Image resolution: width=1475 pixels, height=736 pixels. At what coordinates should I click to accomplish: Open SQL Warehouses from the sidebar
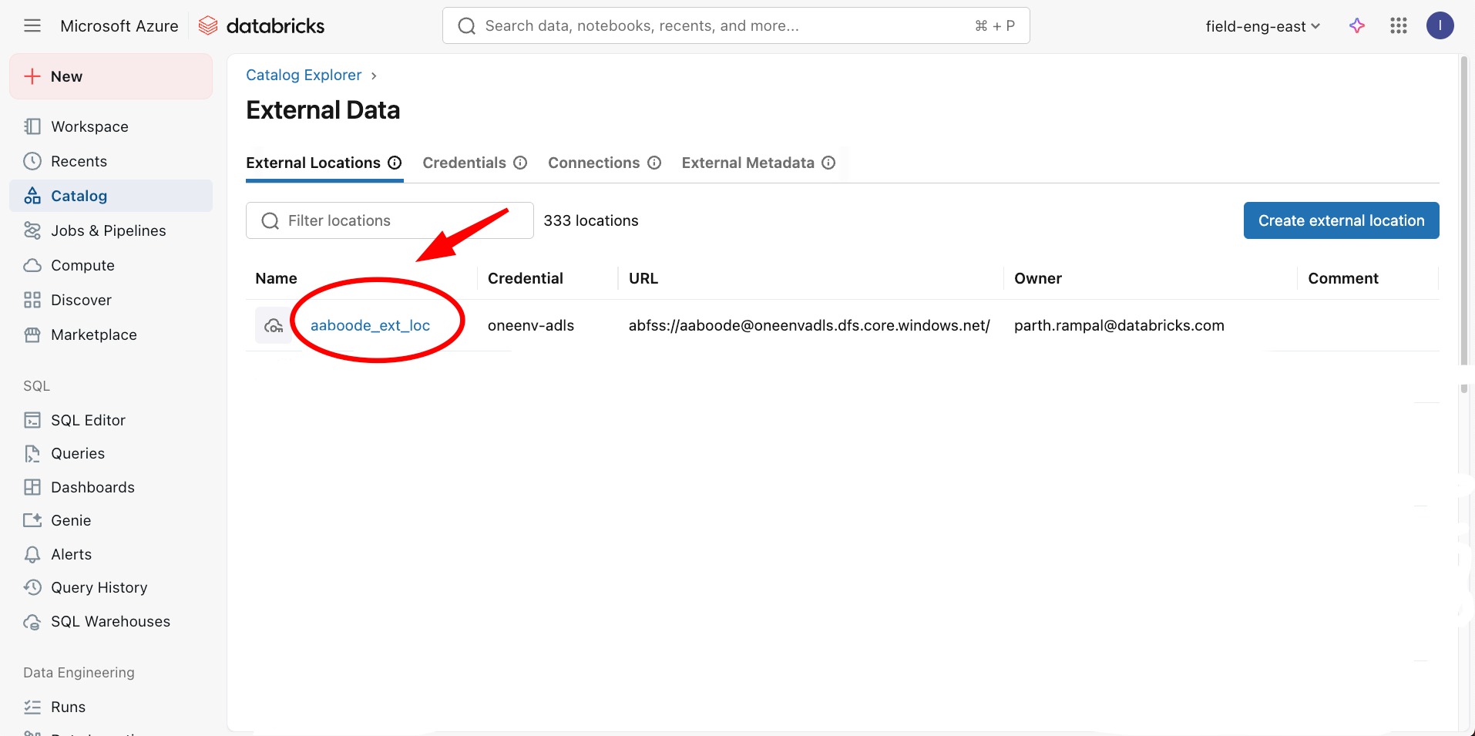click(110, 621)
